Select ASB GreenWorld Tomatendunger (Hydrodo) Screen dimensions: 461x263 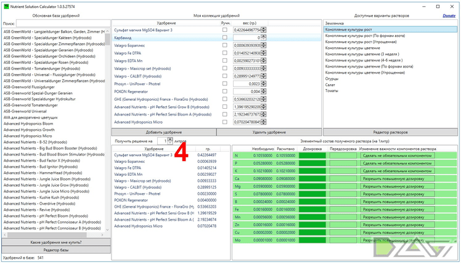point(42,69)
